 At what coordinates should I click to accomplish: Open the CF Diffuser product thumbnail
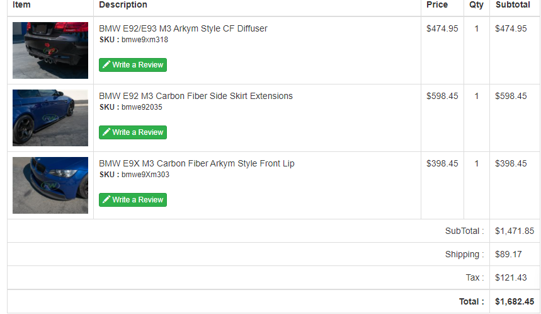pyautogui.click(x=50, y=50)
